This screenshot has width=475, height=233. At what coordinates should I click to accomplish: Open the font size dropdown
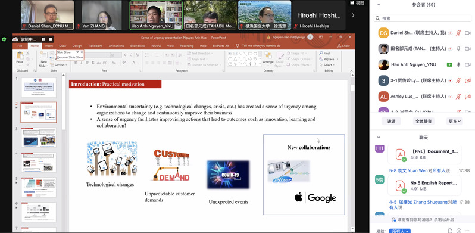pyautogui.click(x=120, y=55)
